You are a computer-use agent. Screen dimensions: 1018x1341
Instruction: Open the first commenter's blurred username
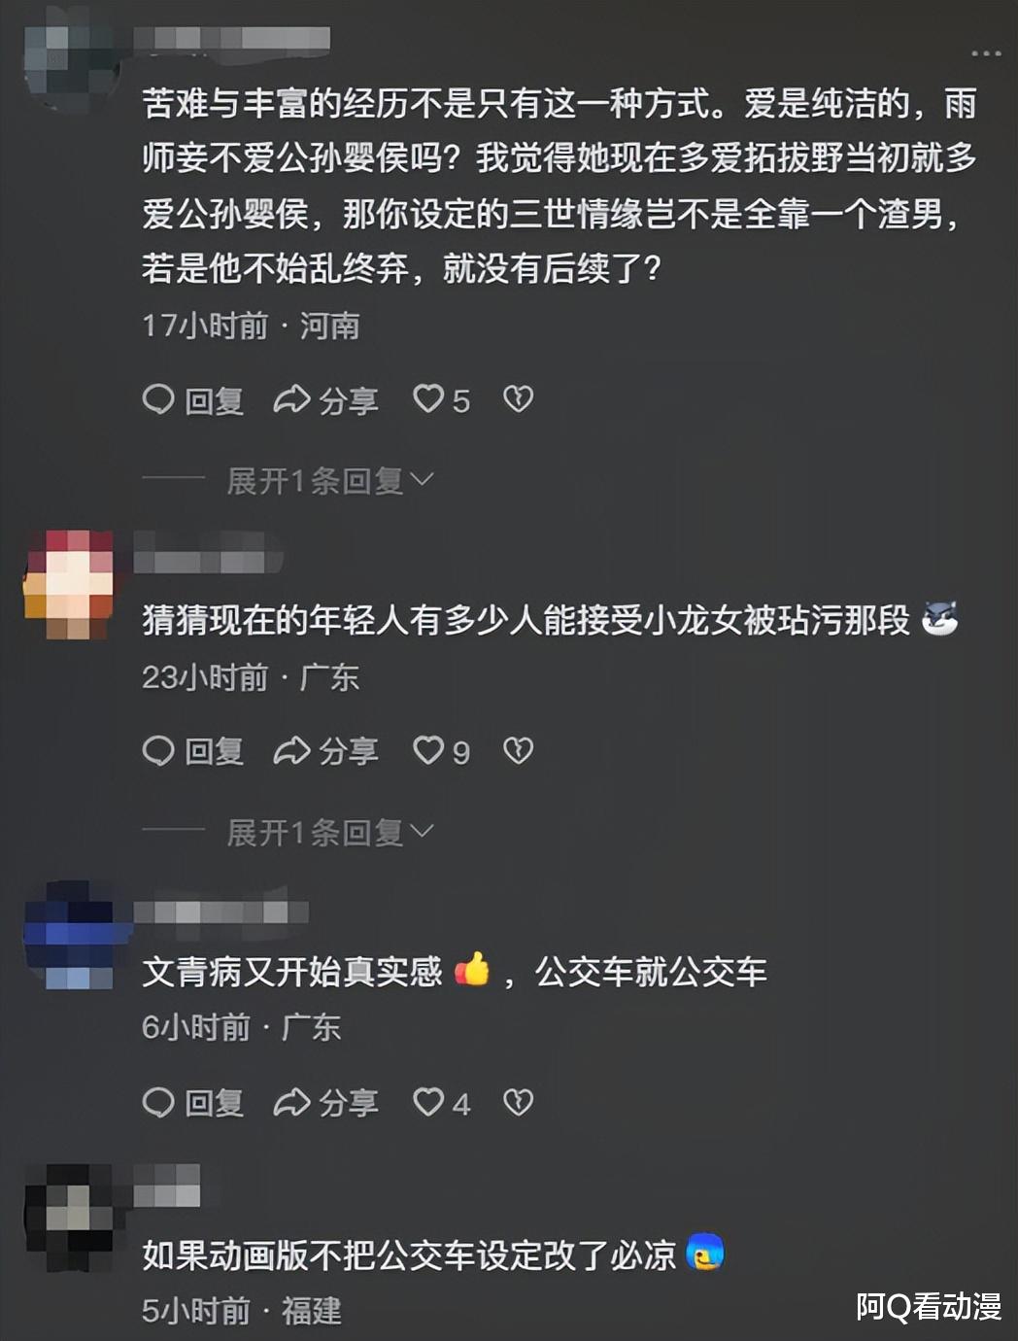(231, 39)
